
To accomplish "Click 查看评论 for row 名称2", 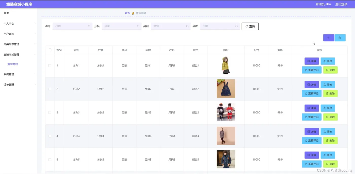I will tap(312, 93).
